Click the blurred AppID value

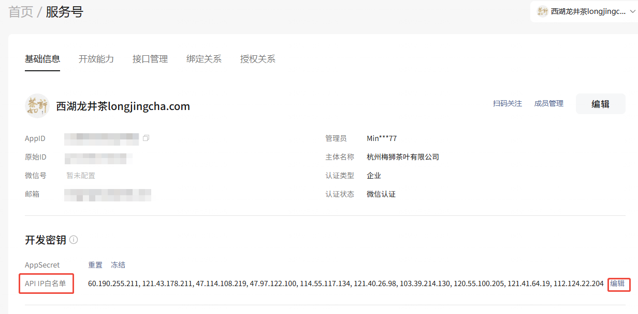pyautogui.click(x=102, y=138)
